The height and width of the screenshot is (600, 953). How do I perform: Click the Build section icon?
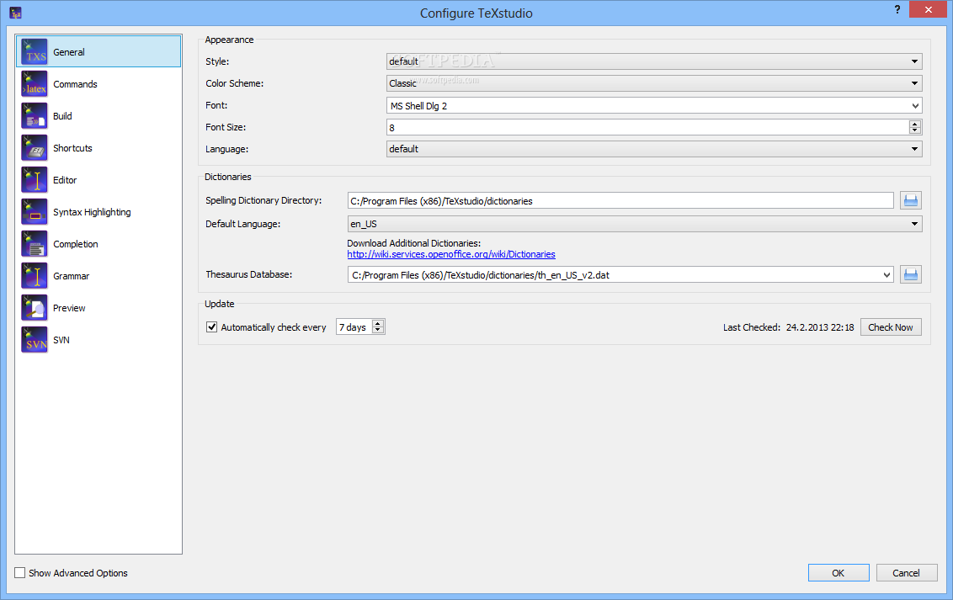pyautogui.click(x=34, y=116)
